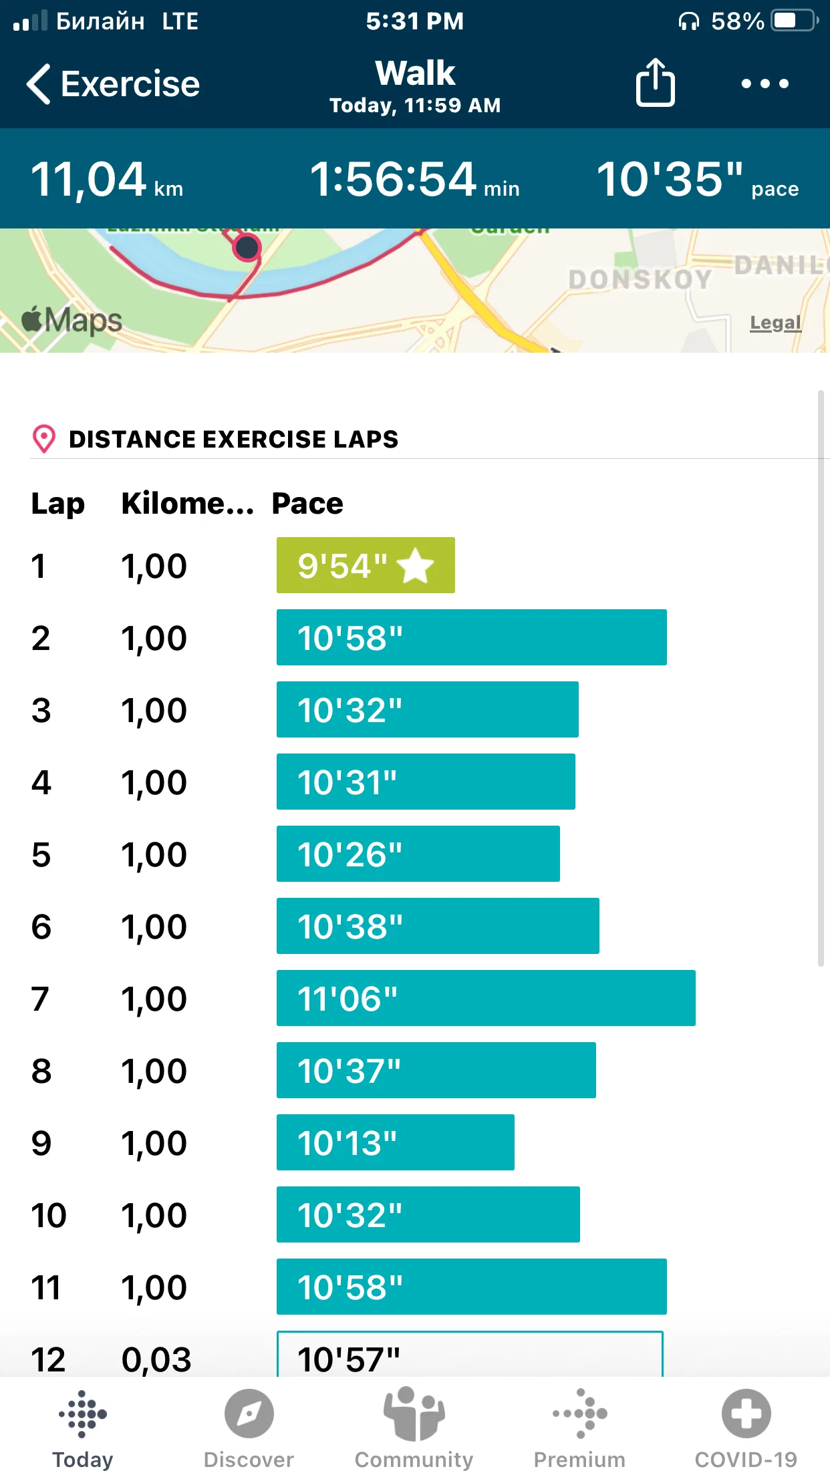Select the lap 7 pace bar 11'06"
Screen dimensions: 830x1475
[486, 998]
